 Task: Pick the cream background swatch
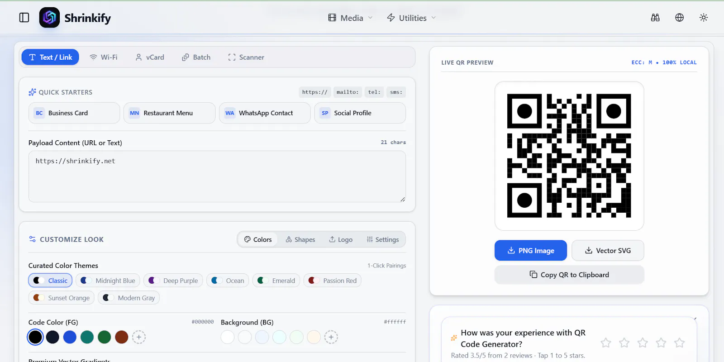coord(314,337)
